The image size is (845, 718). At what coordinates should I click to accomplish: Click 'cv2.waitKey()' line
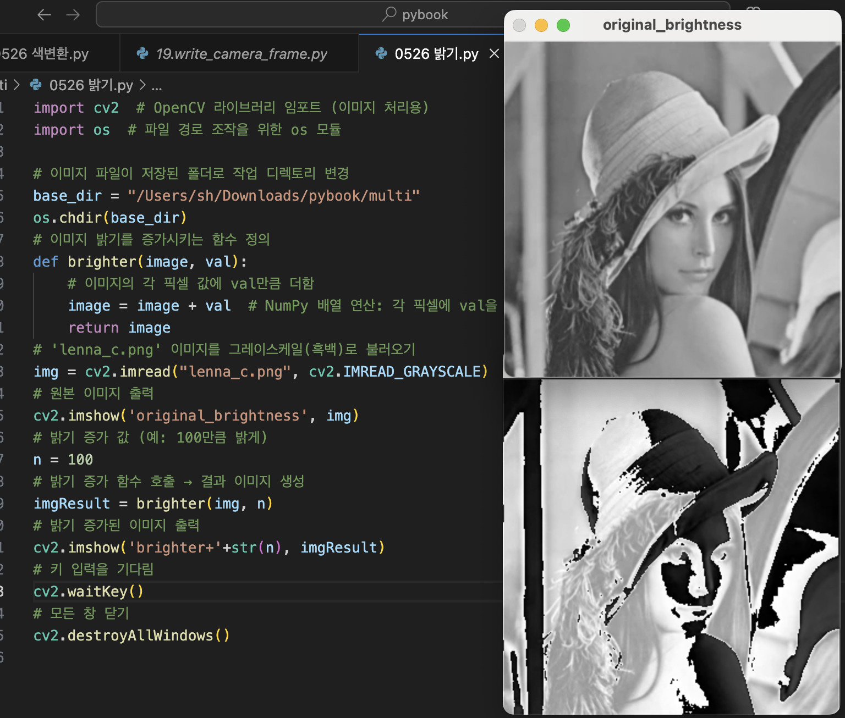coord(89,592)
